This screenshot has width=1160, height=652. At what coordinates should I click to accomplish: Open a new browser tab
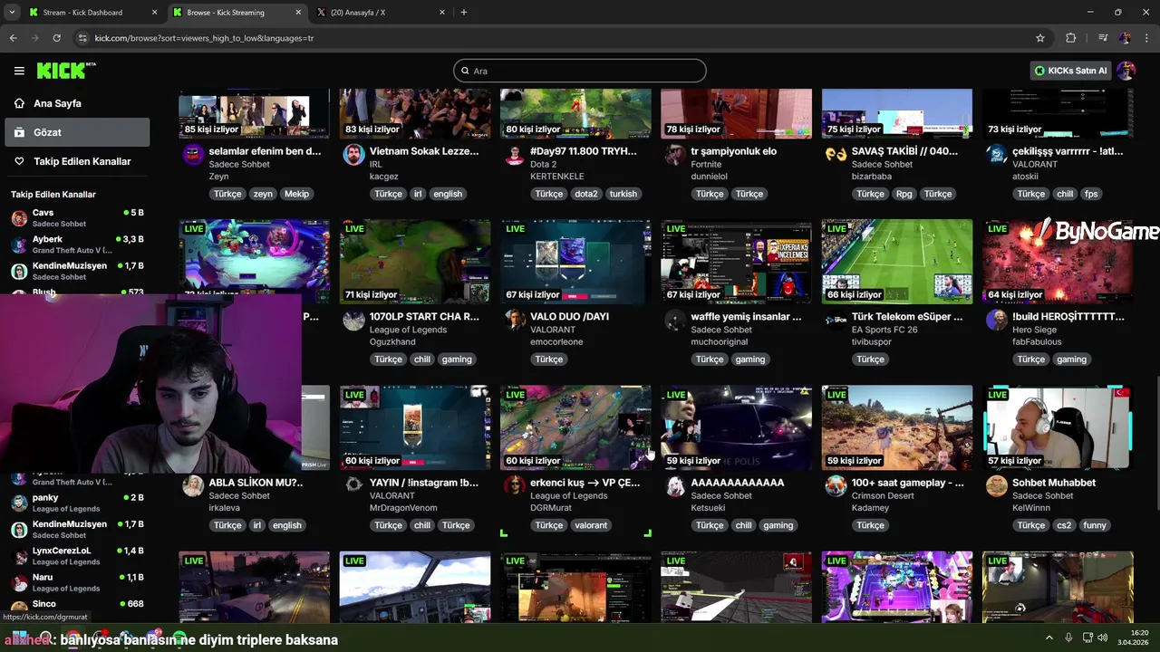[464, 13]
